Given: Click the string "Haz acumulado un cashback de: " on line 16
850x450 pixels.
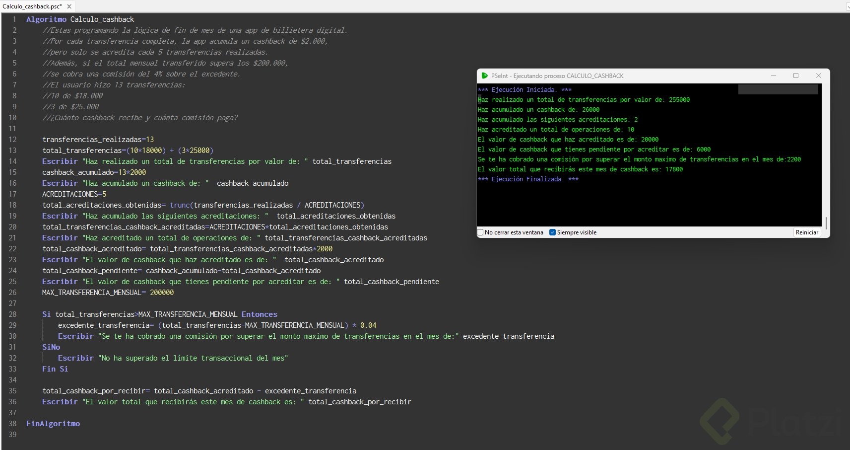Looking at the screenshot, I should tap(146, 183).
